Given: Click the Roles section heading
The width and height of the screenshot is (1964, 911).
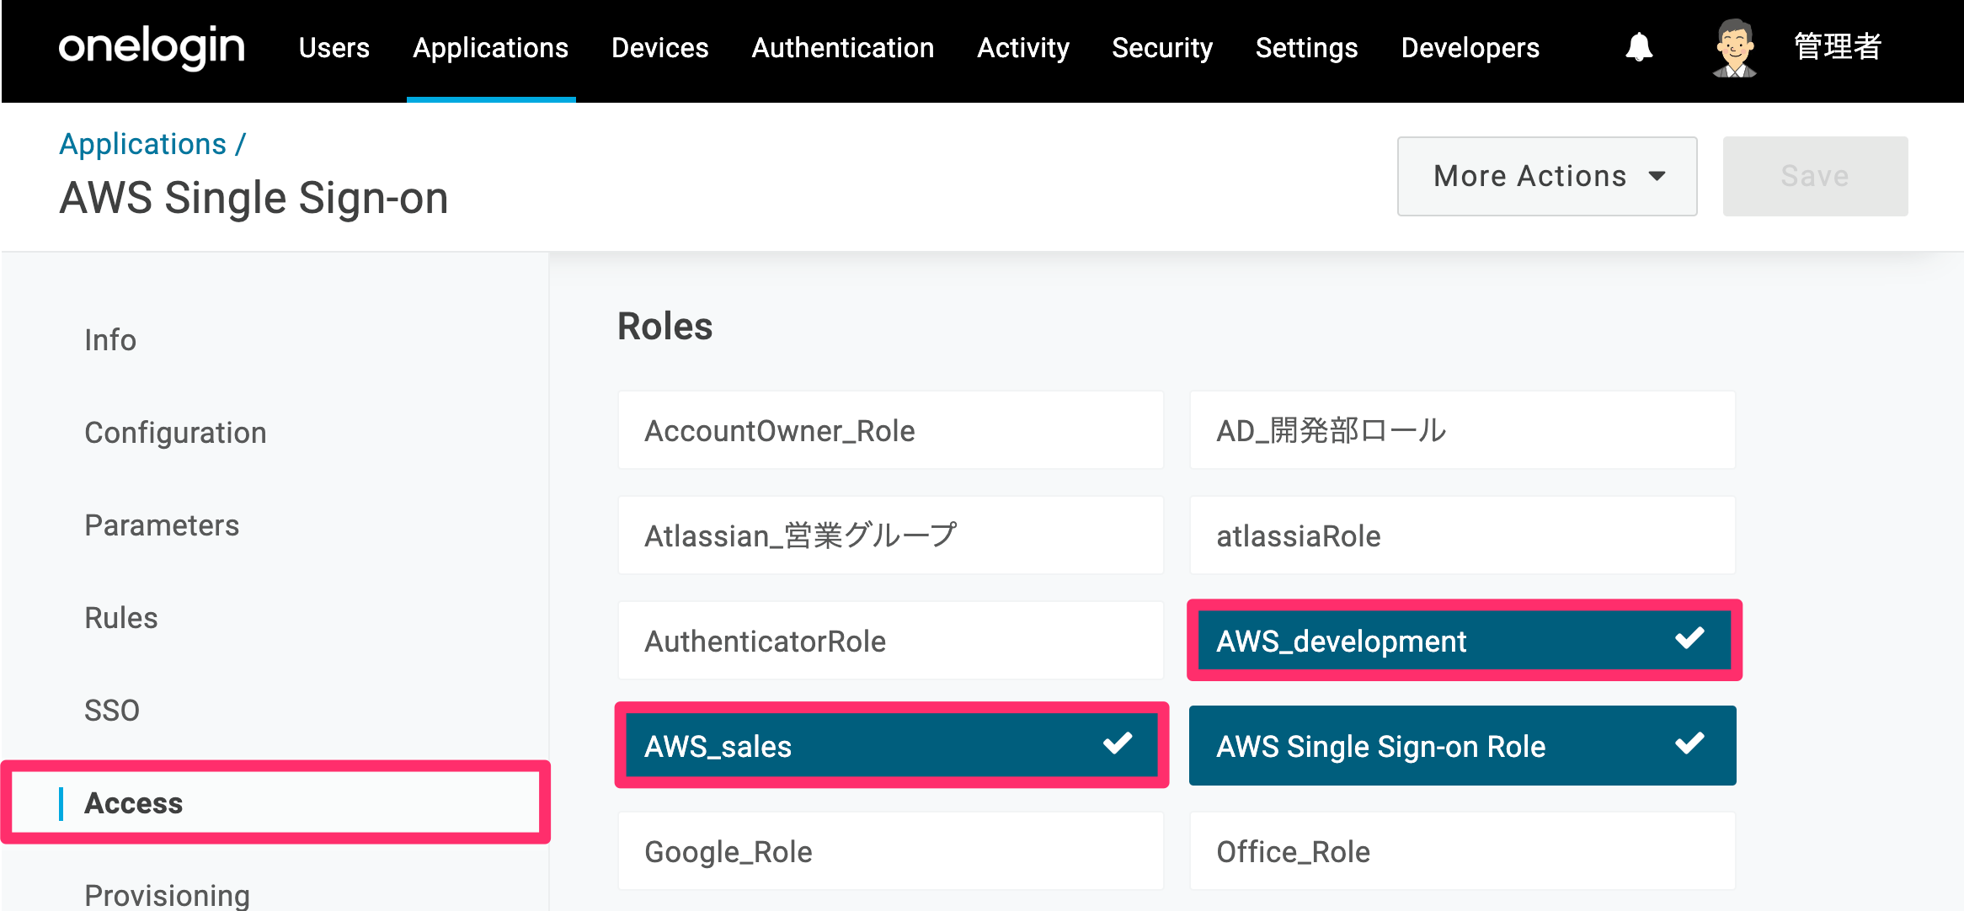Looking at the screenshot, I should (665, 327).
